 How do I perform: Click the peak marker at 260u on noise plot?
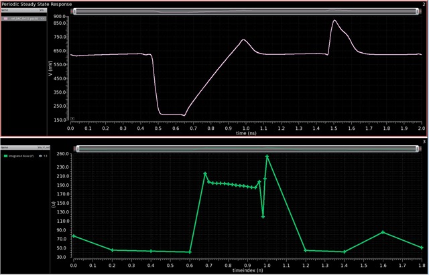click(x=267, y=157)
